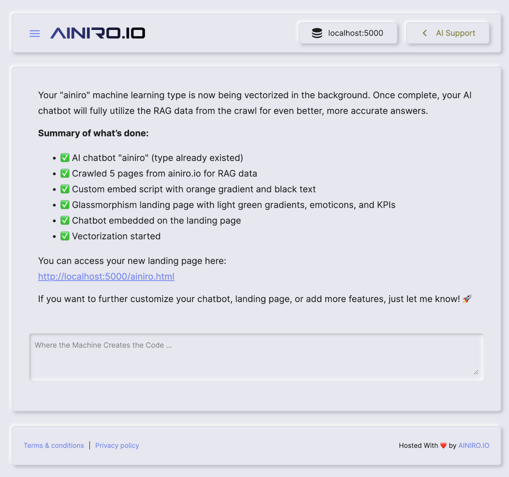Click the green checkmark beside AI chatbot "ainiro"
The image size is (509, 477).
pyautogui.click(x=65, y=158)
